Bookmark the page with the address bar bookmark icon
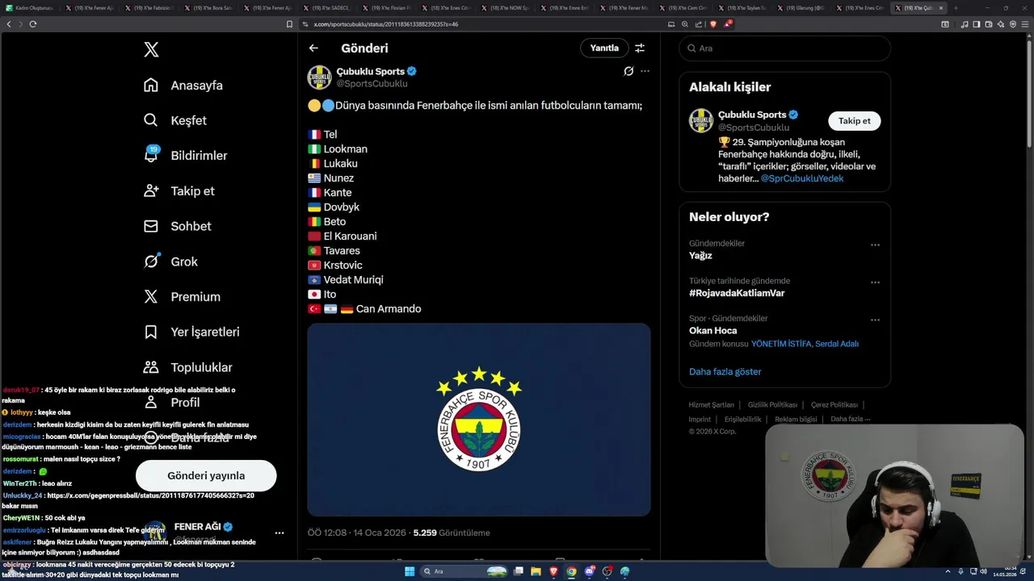The width and height of the screenshot is (1034, 581). coord(289,24)
